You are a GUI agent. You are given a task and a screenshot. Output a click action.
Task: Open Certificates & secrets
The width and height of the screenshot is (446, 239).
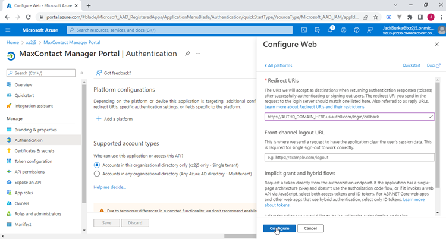(x=34, y=151)
